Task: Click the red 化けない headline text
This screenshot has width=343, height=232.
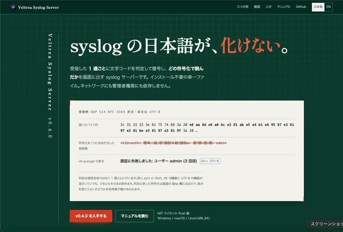Action: 250,46
